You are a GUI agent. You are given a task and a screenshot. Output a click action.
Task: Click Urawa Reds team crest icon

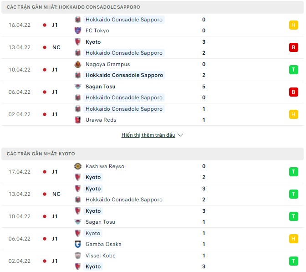pyautogui.click(x=78, y=120)
